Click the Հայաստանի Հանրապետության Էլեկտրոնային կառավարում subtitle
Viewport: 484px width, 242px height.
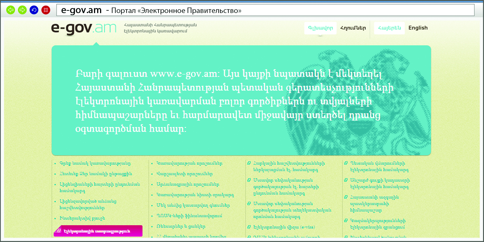pyautogui.click(x=160, y=28)
